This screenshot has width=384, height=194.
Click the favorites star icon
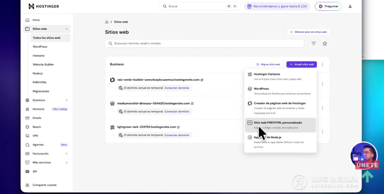[x=325, y=44]
